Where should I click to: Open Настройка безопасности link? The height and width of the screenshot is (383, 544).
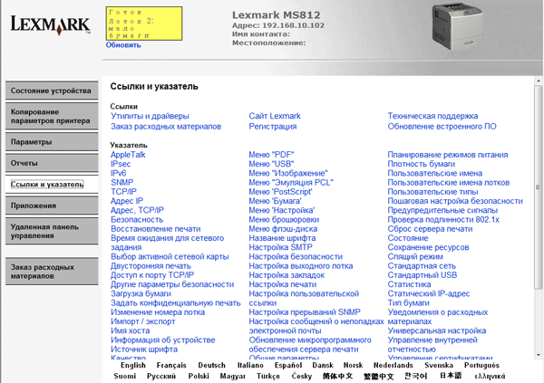pos(296,257)
